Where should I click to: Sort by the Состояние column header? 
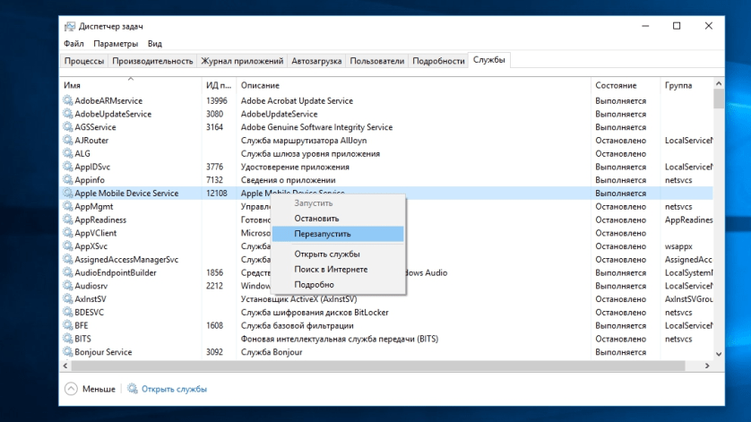614,85
